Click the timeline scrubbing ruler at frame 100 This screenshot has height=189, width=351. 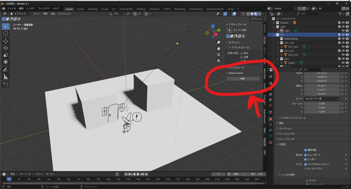point(108,179)
